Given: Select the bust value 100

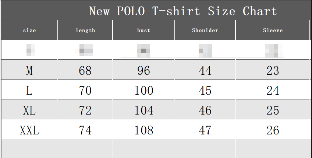Looking at the screenshot, I should coord(144,91).
